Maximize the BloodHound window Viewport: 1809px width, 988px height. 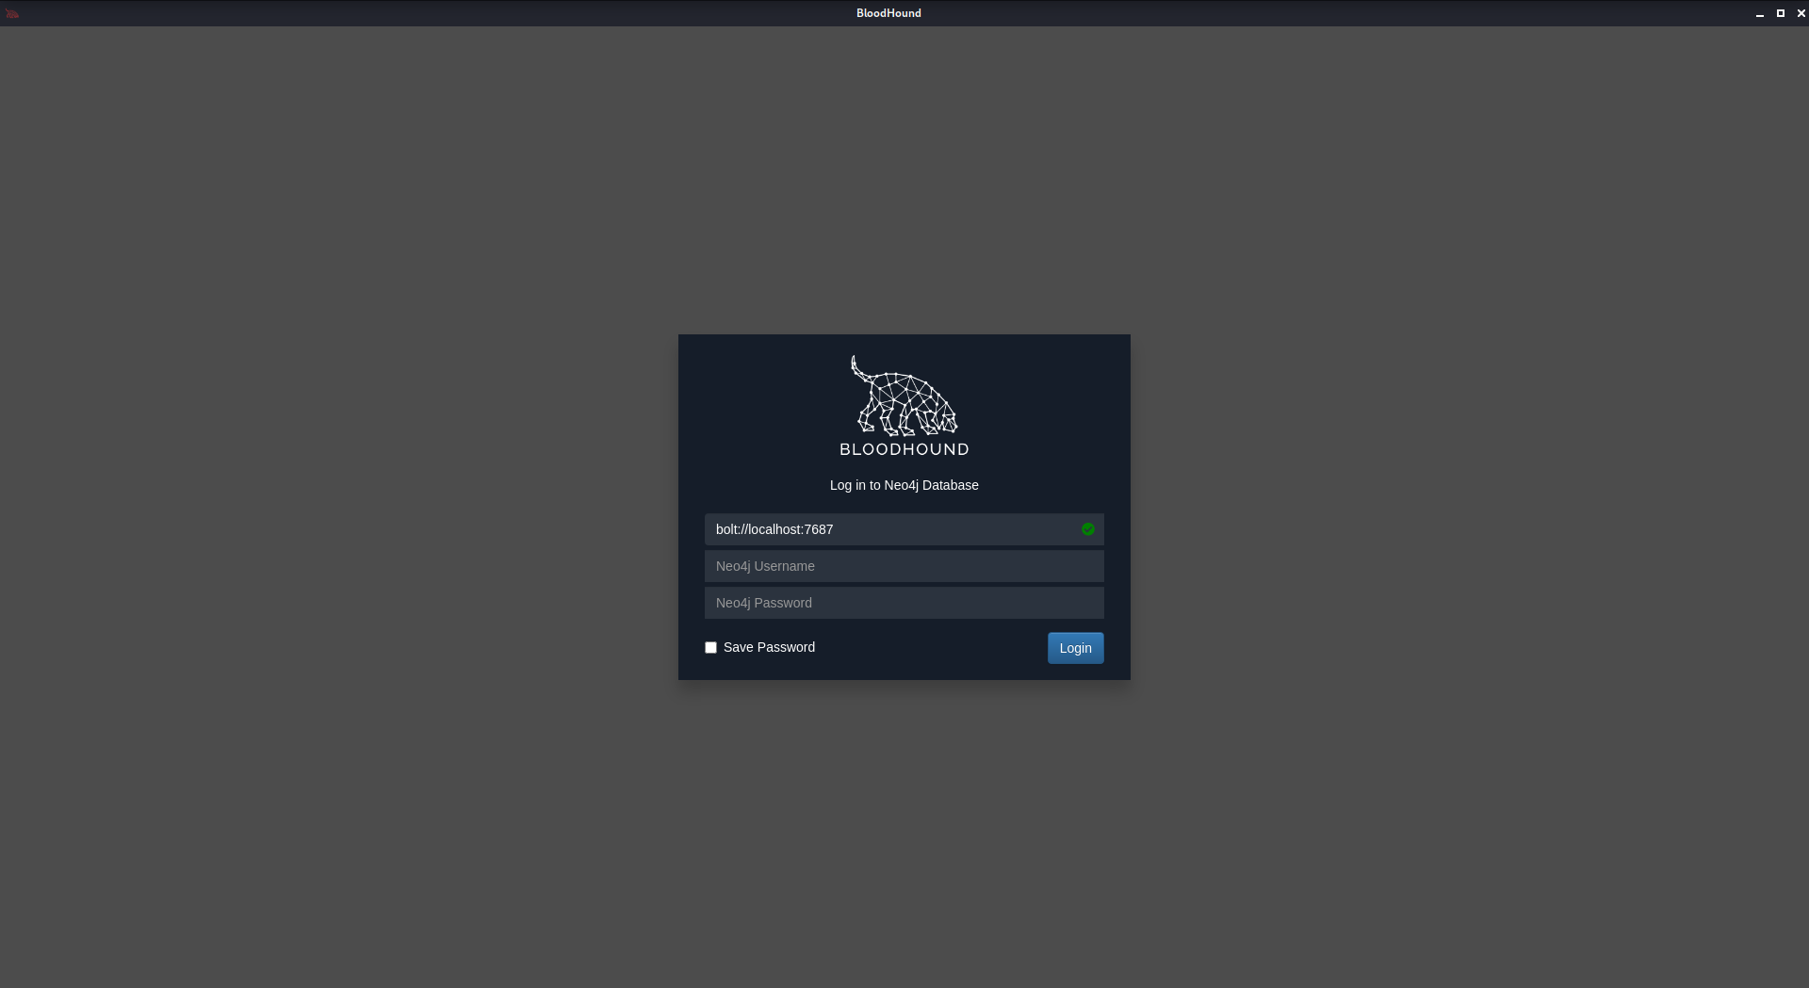pos(1780,13)
